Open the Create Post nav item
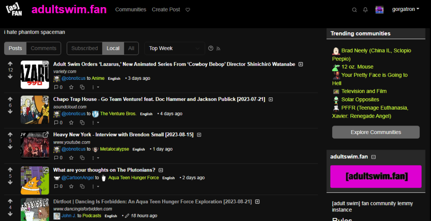Screen dimensions: 431x221 [x=166, y=10]
